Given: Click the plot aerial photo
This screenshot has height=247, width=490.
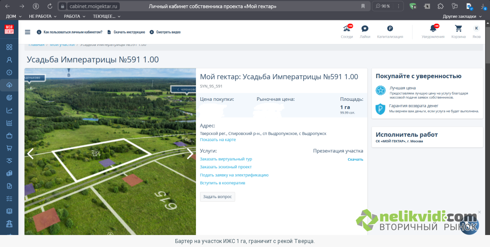Looking at the screenshot, I should pos(110,151).
